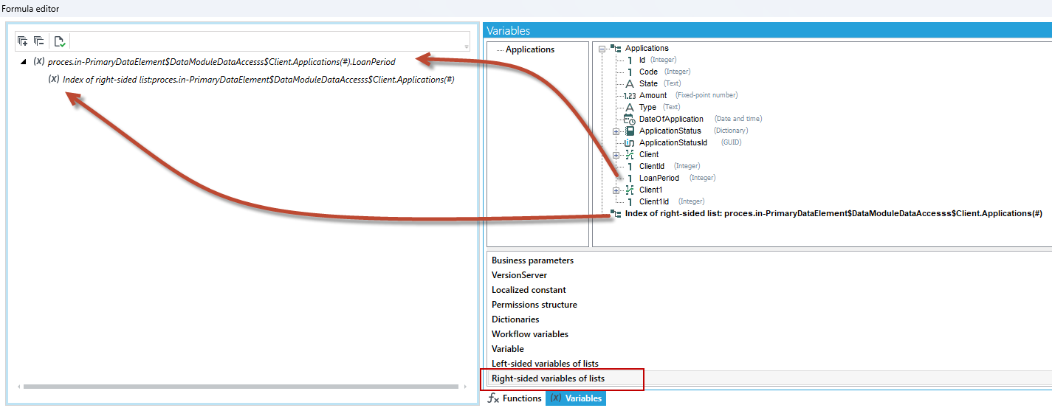Click the toolbar overflow handle at far right

466,46
